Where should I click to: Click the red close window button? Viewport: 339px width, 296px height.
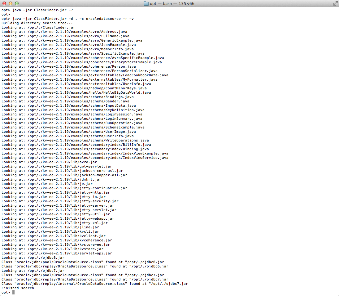tap(4, 3)
